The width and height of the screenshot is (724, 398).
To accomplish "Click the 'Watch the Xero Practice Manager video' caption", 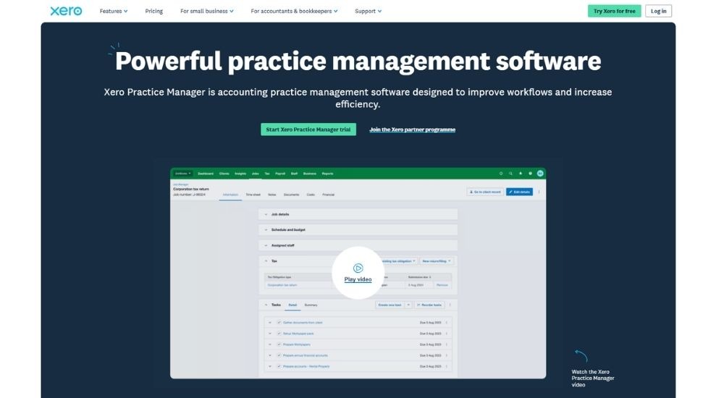I will point(593,378).
